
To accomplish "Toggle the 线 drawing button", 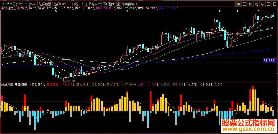I will tap(256, 4).
